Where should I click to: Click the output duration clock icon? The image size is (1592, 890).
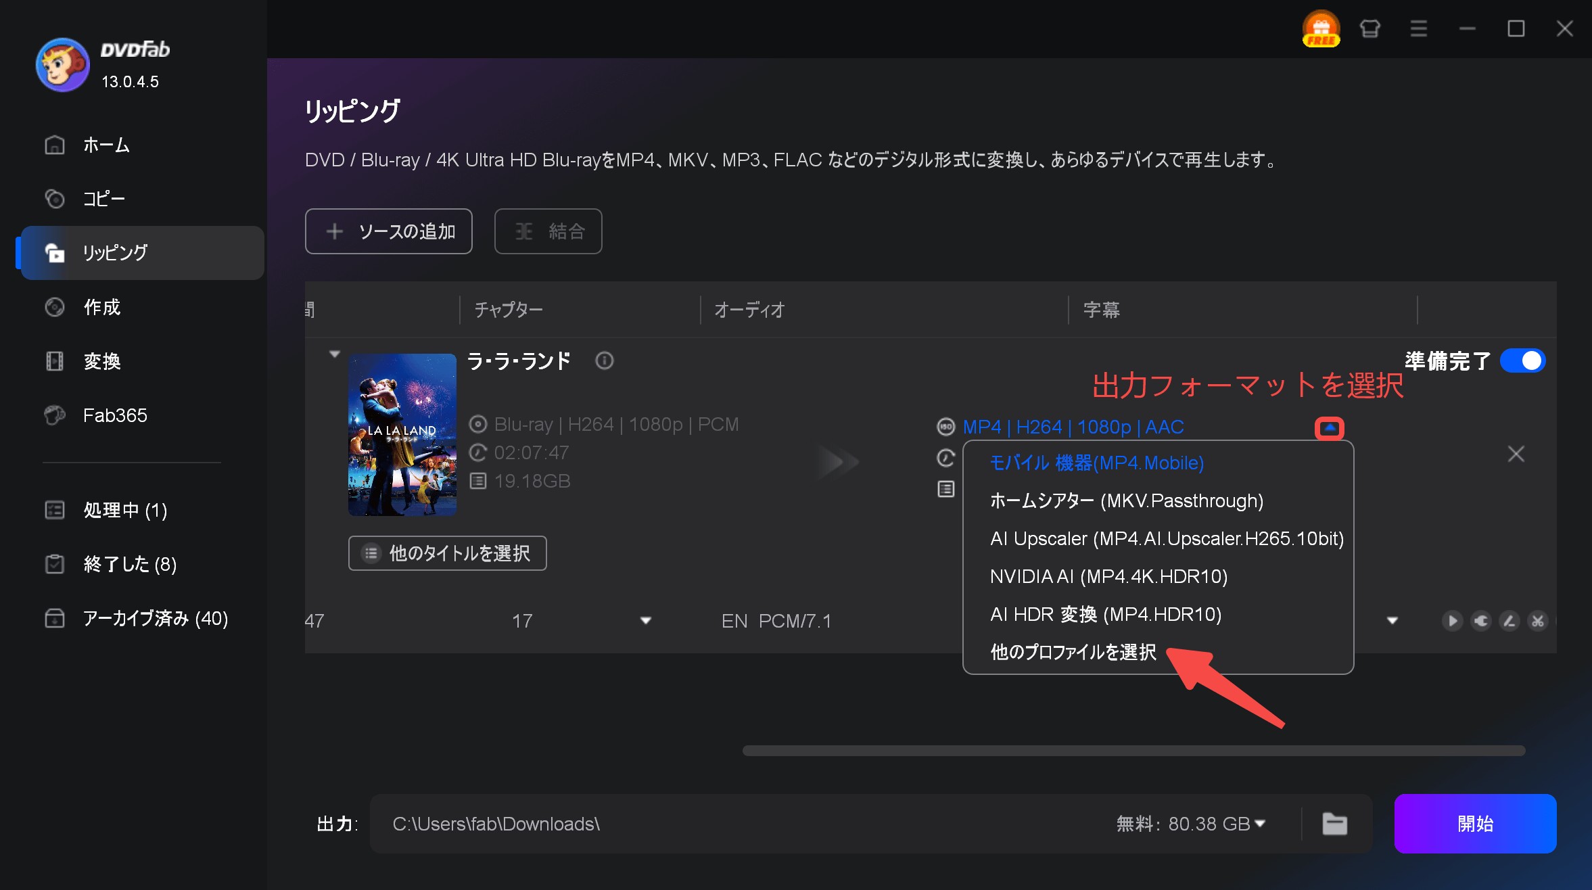(945, 458)
